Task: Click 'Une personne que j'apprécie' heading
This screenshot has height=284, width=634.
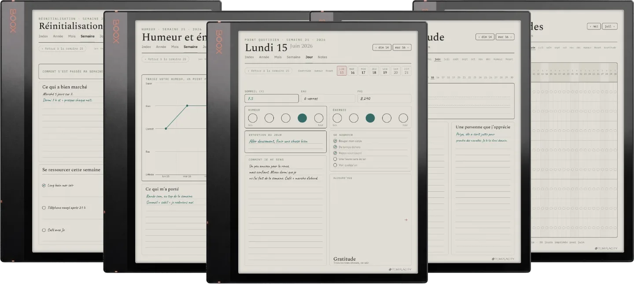Action: (x=483, y=127)
